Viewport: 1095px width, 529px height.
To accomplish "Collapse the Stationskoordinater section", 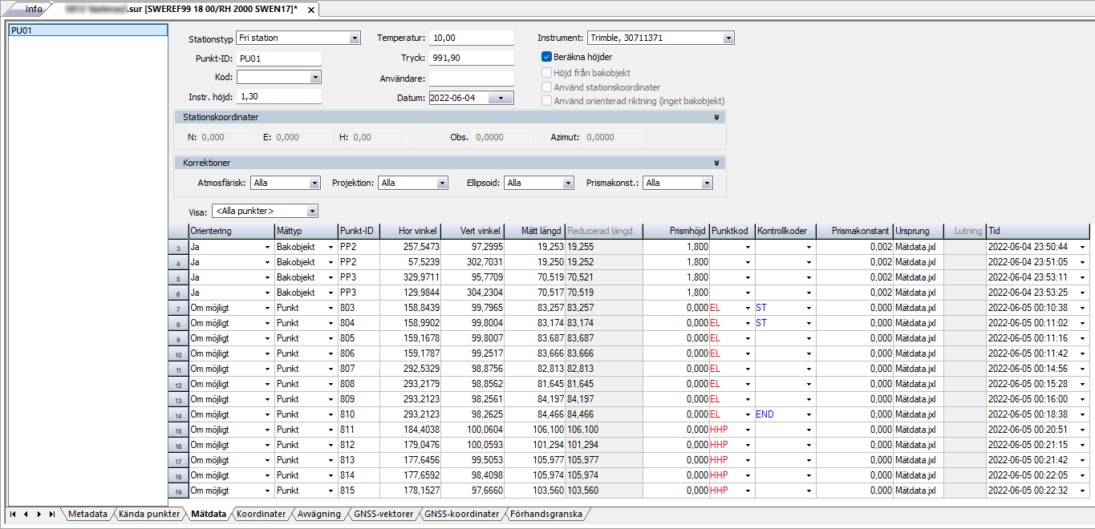I will click(716, 117).
